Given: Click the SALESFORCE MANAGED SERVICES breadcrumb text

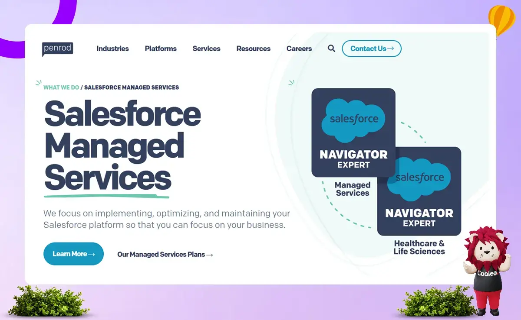Looking at the screenshot, I should pos(131,87).
